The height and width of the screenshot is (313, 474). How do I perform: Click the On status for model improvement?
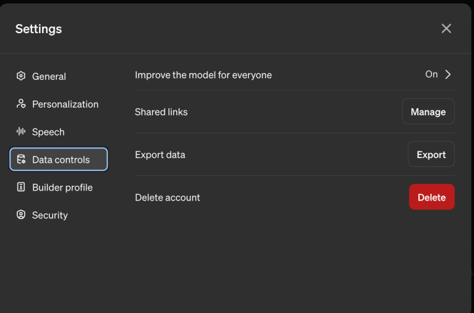pos(431,75)
